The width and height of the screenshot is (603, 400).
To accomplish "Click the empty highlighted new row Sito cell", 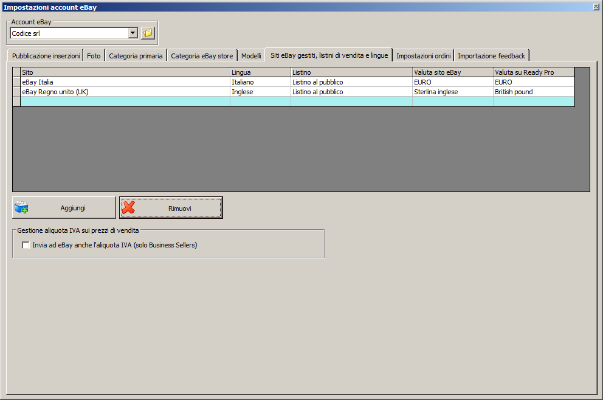I will 125,101.
